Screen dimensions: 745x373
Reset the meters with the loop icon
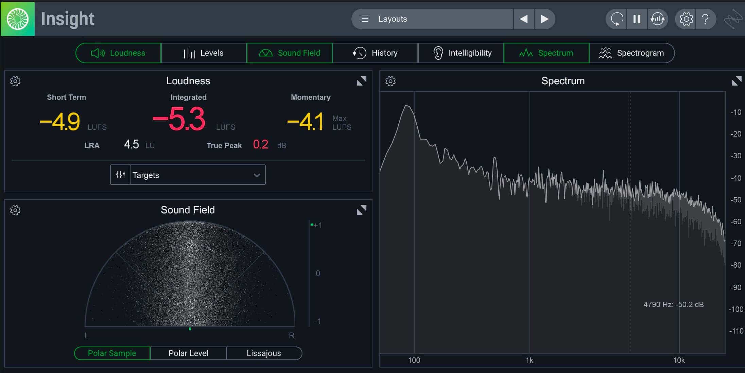point(617,19)
